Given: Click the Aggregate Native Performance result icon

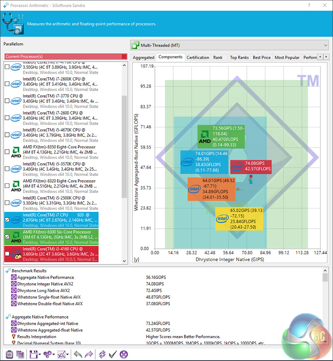Looking at the screenshot, I should (x=14, y=277).
